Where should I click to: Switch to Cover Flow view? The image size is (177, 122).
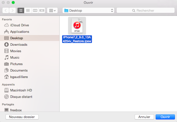pos(42,11)
